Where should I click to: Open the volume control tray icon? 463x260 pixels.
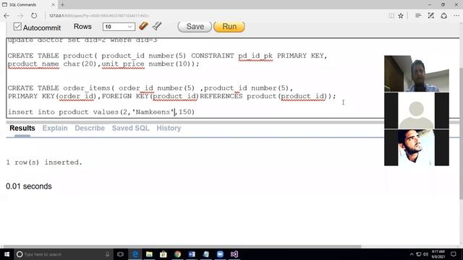point(425,254)
